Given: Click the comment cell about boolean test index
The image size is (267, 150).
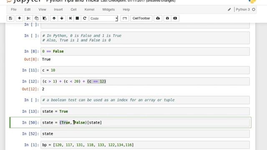Looking at the screenshot, I should [x=145, y=100].
